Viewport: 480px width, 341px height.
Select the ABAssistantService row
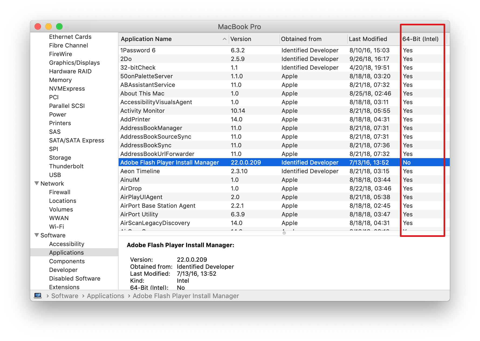pyautogui.click(x=284, y=85)
